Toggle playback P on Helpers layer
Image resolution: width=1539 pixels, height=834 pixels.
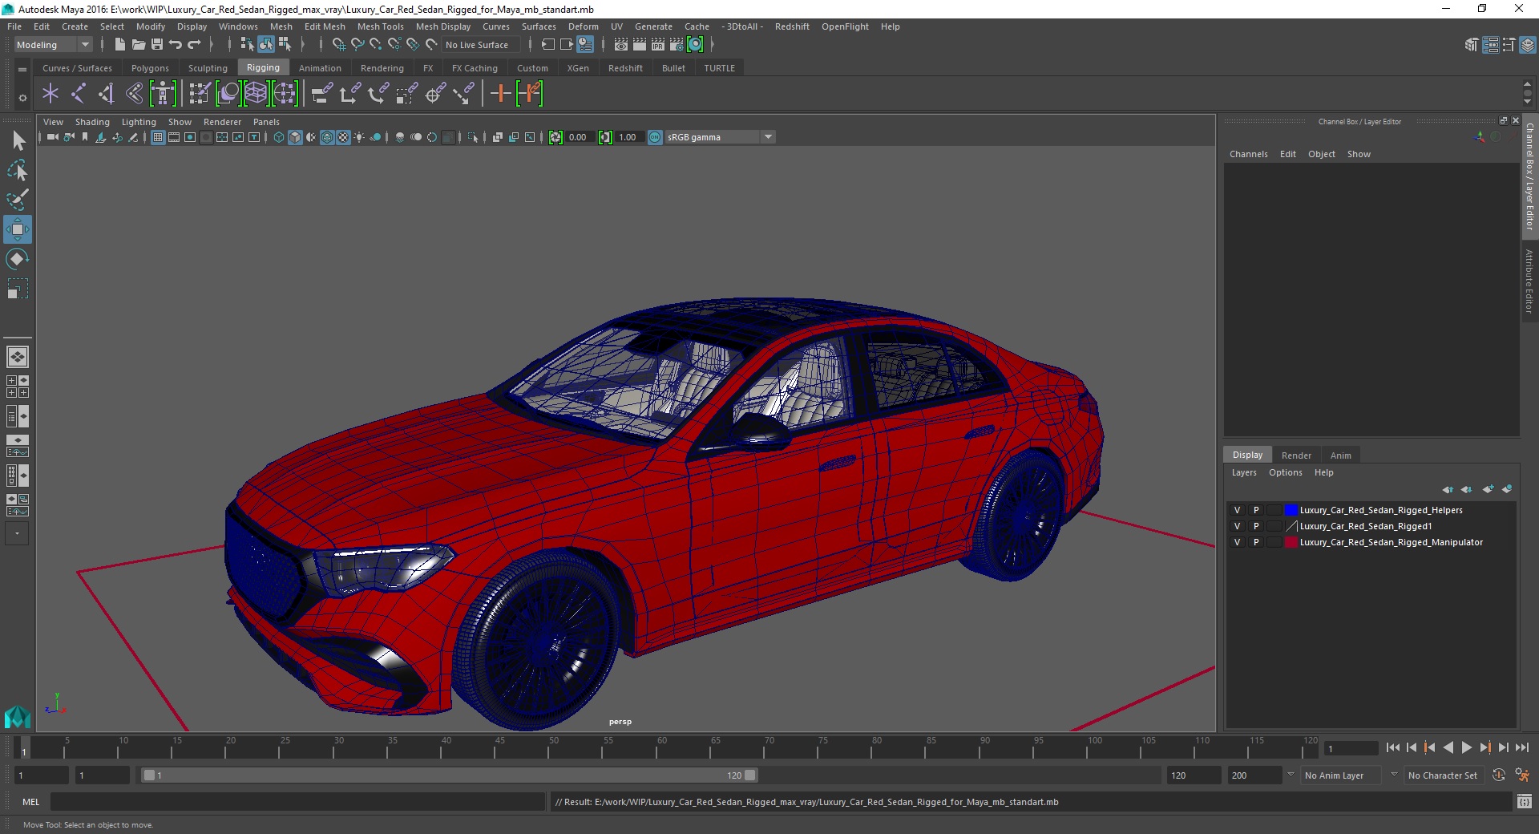coord(1256,510)
